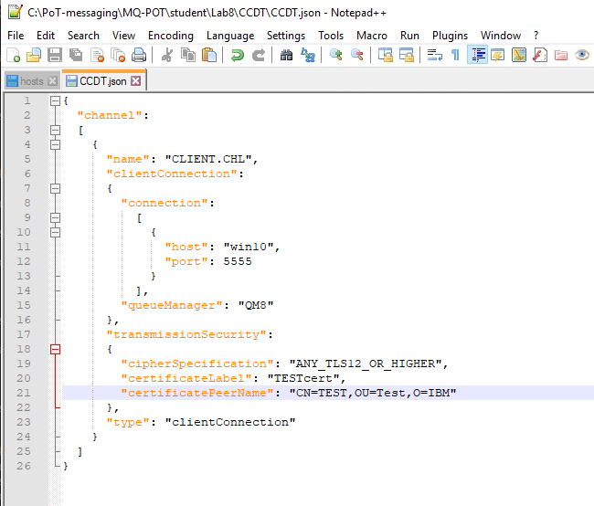594x506 pixels.
Task: Open the Tools menu
Action: (x=331, y=36)
